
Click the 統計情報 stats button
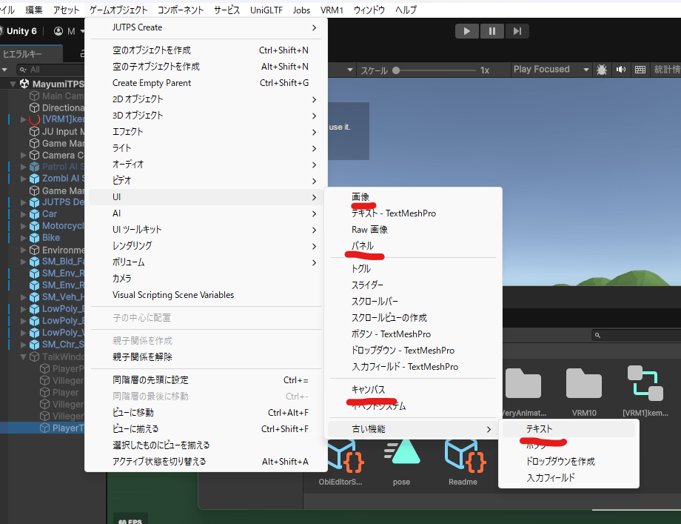tap(666, 70)
